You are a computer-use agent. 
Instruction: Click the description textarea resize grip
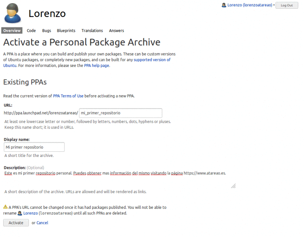click(x=233, y=186)
